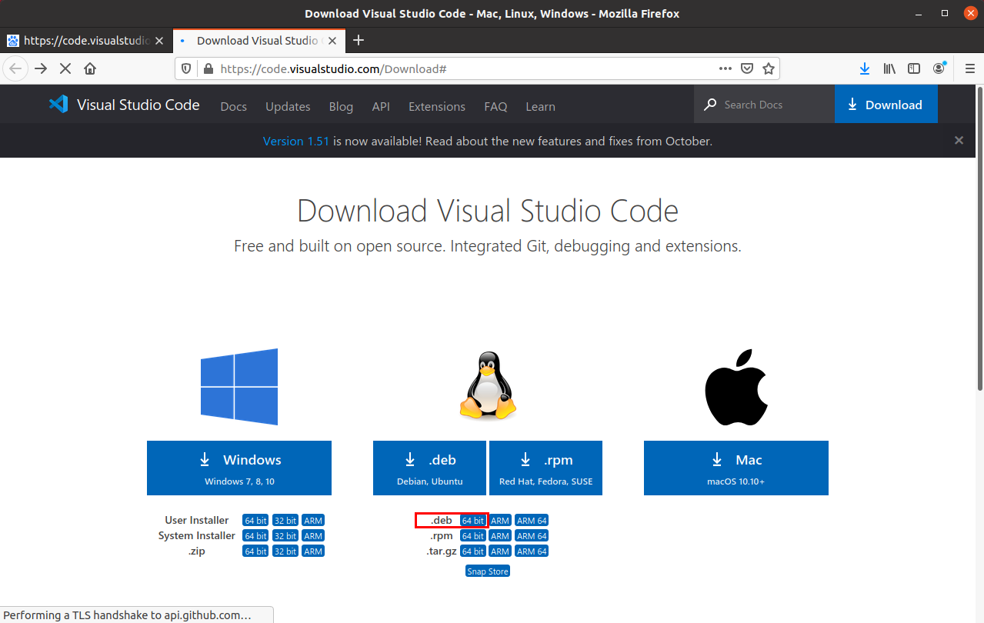Click System Installer 64 bit

(x=255, y=536)
